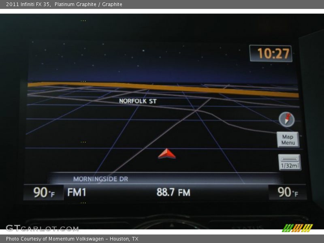Open the Map Menu button

click(288, 140)
